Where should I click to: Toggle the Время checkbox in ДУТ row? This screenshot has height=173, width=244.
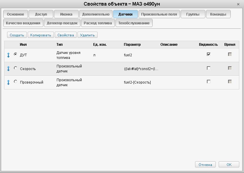coord(230,54)
